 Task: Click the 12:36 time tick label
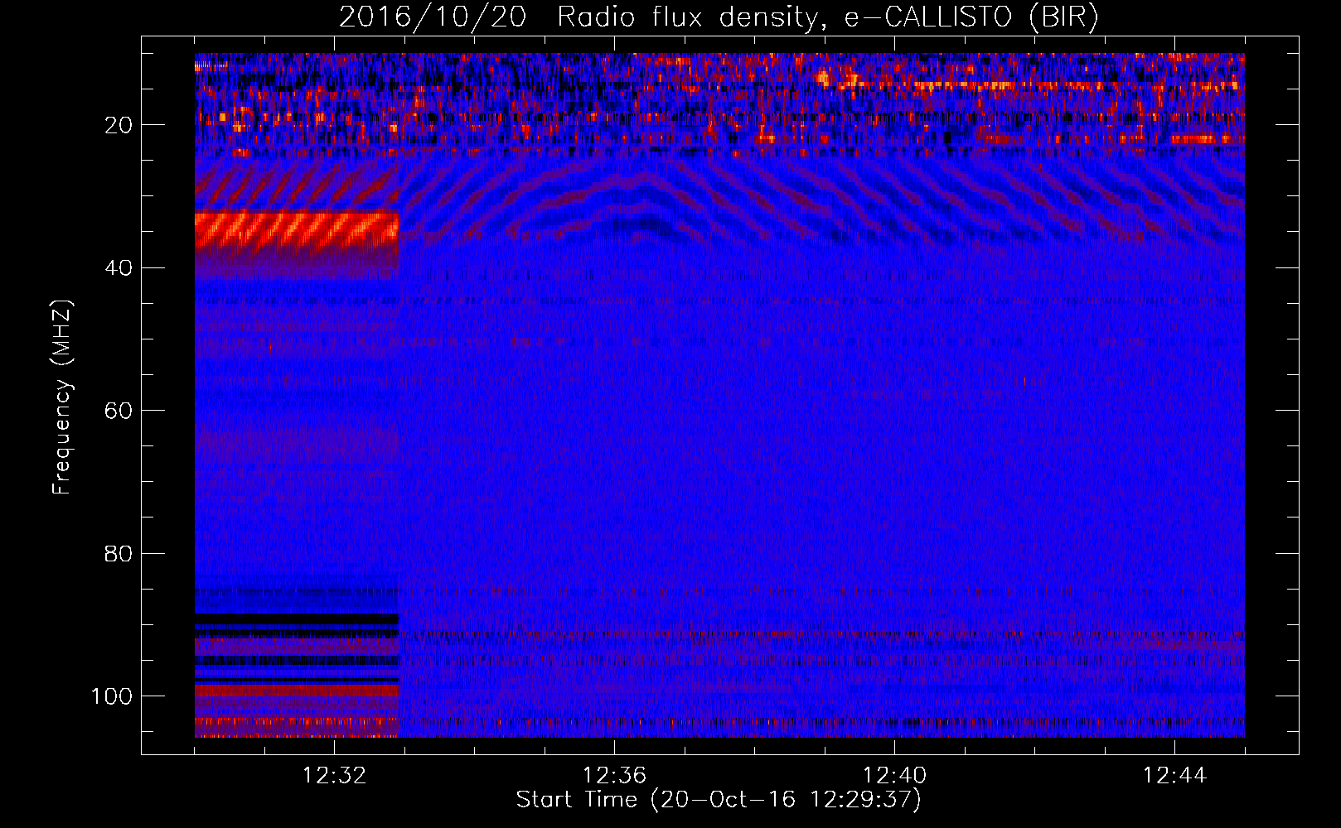click(x=614, y=776)
